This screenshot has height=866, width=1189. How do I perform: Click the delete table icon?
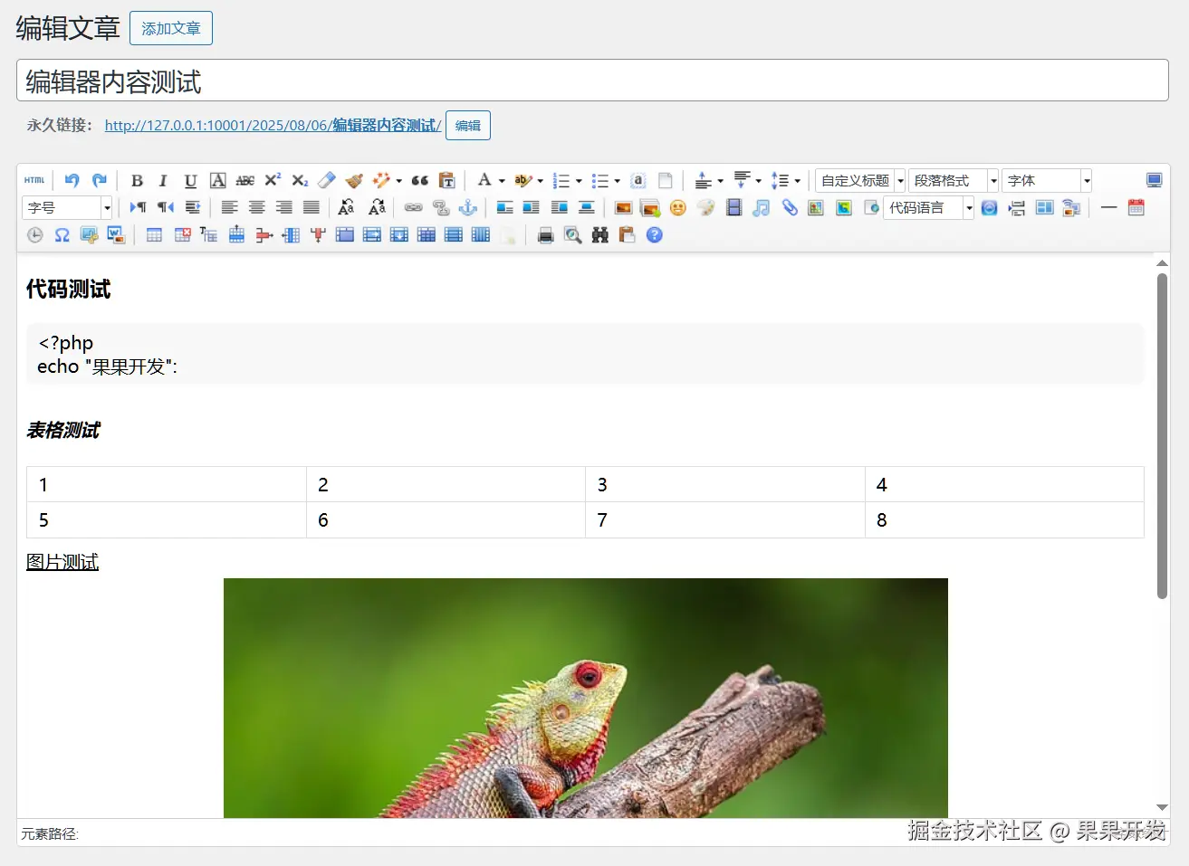tap(182, 235)
